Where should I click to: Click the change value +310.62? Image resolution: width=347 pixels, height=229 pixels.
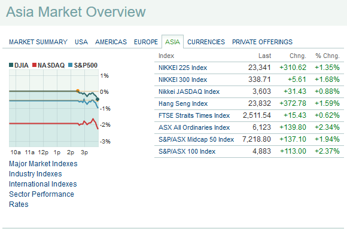click(x=293, y=68)
